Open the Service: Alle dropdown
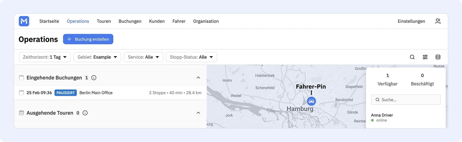 pyautogui.click(x=143, y=57)
